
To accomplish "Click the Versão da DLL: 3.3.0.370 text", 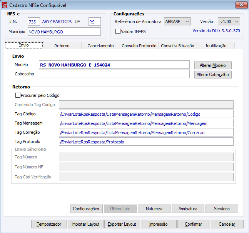I will point(216,31).
